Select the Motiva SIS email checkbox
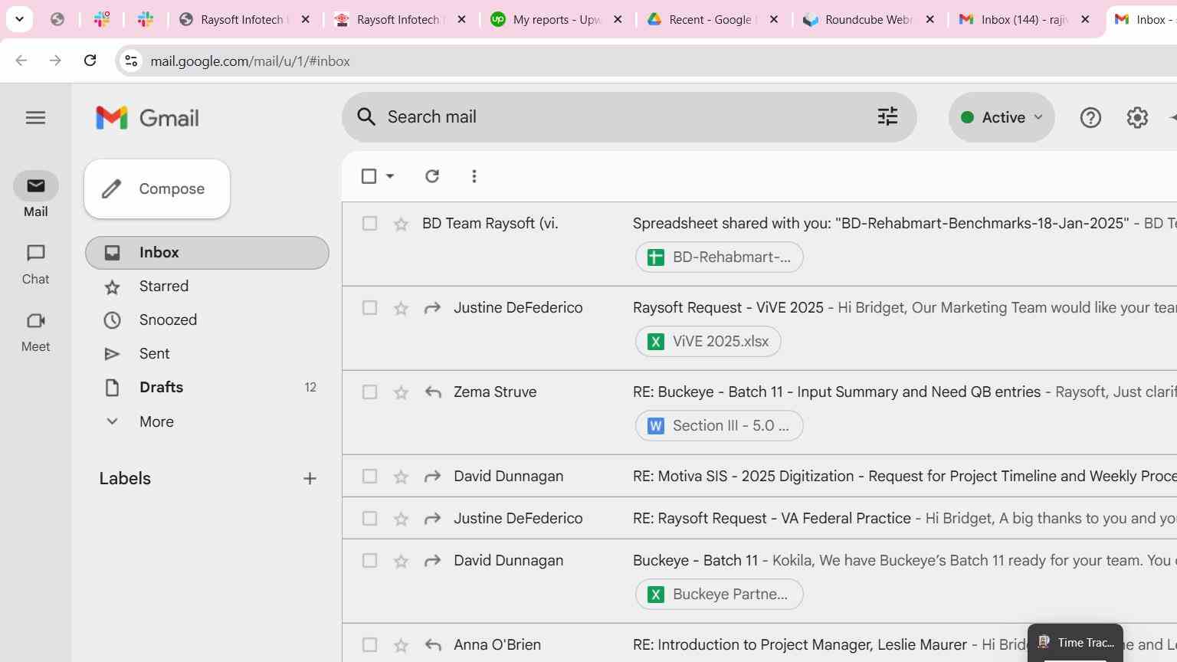 (x=369, y=477)
